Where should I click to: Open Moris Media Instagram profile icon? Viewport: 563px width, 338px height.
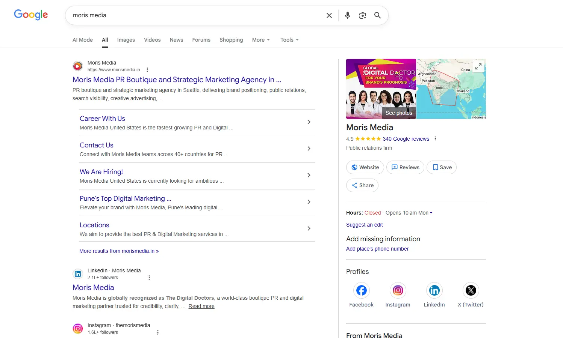398,290
